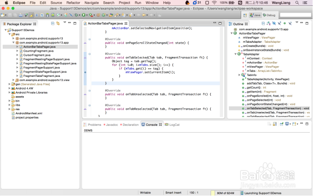The width and height of the screenshot is (313, 196).
Task: Select AndroidManifest.xml file
Action: point(29,113)
